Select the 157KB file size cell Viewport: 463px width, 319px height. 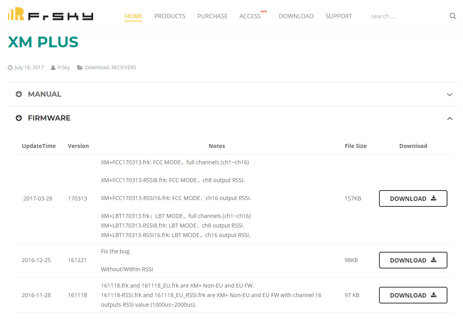pyautogui.click(x=353, y=198)
